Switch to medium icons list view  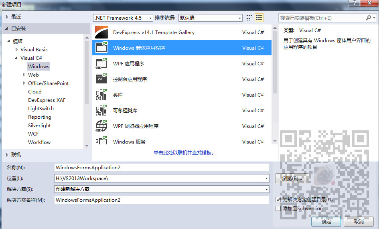pyautogui.click(x=259, y=18)
